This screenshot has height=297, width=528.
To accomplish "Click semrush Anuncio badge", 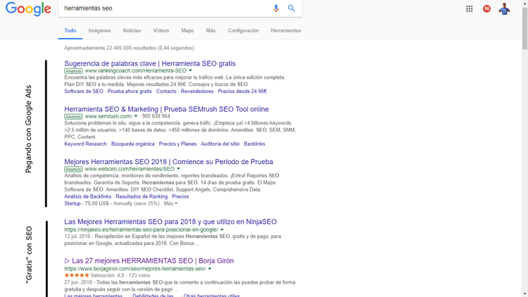I will point(73,117).
